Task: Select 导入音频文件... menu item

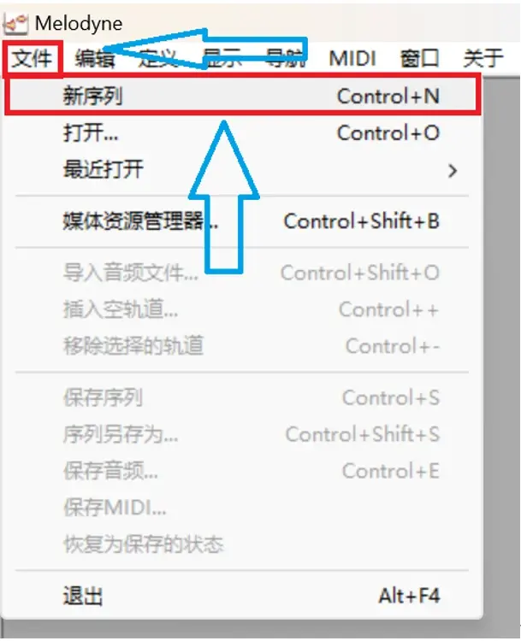Action: coord(242,273)
